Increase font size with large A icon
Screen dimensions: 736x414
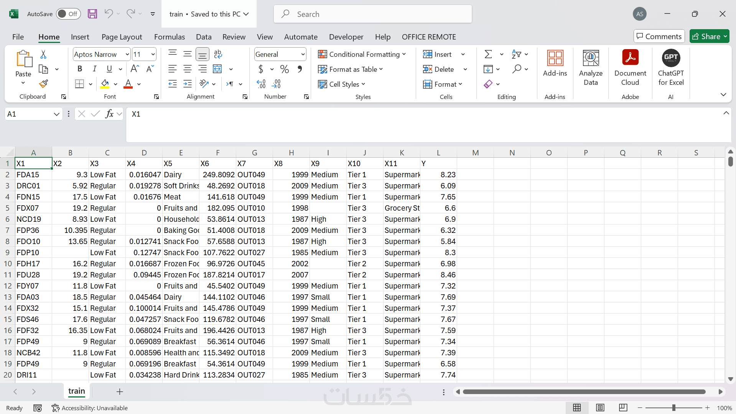point(135,69)
